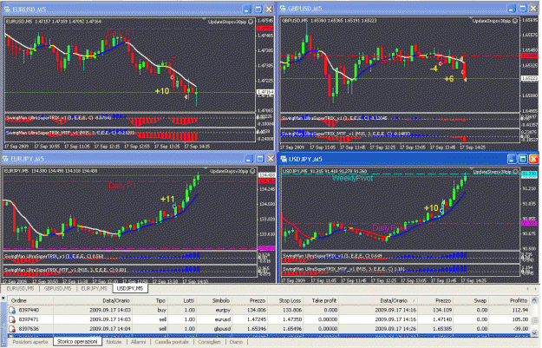This screenshot has width=542, height=348.
Task: Click the USDJPY,M5 chart window title icon
Action: point(284,159)
